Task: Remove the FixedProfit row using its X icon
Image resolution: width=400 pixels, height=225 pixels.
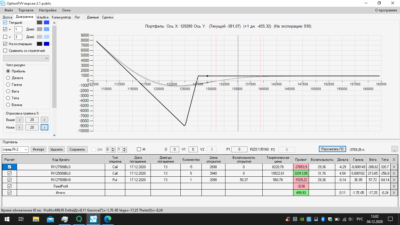Action: click(394, 186)
